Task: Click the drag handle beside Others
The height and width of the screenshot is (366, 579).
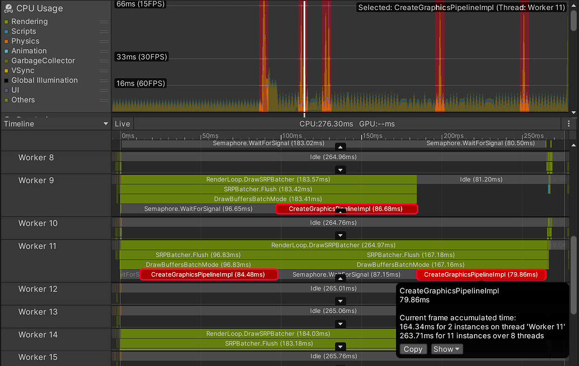Action: pos(104,99)
